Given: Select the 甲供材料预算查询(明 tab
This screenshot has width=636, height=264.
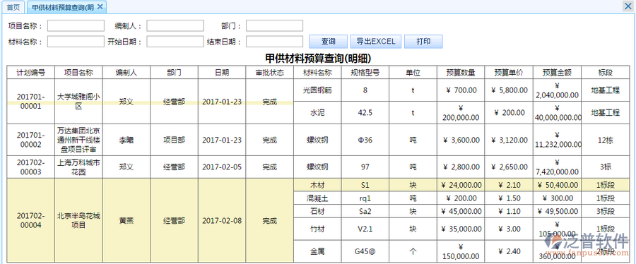Looking at the screenshot, I should pyautogui.click(x=62, y=7).
